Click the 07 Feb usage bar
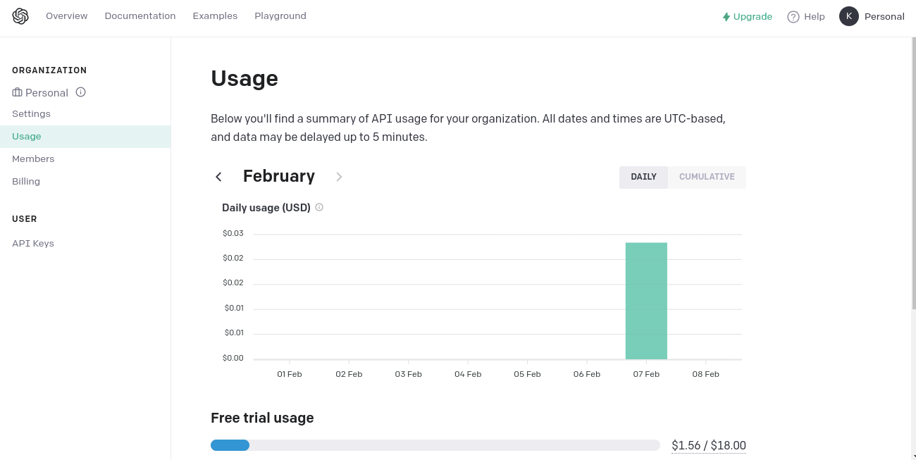Image resolution: width=916 pixels, height=460 pixels. [646, 301]
